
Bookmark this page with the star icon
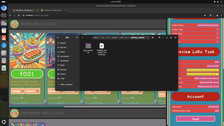[205, 15]
